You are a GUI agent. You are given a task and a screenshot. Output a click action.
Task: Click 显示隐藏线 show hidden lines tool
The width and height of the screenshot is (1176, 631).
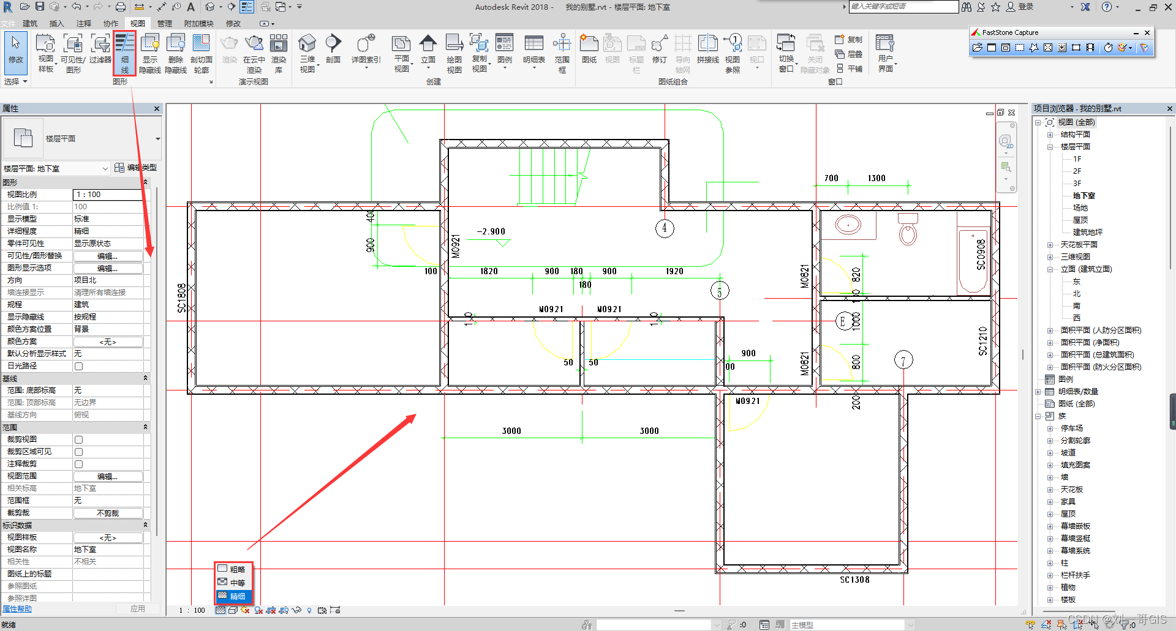150,53
